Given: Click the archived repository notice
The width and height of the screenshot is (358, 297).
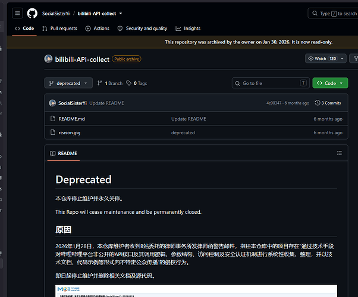Looking at the screenshot, I should pos(249,42).
